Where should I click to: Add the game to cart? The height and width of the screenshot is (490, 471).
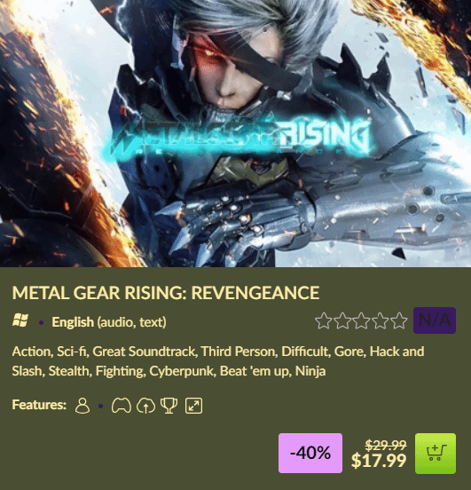(436, 453)
